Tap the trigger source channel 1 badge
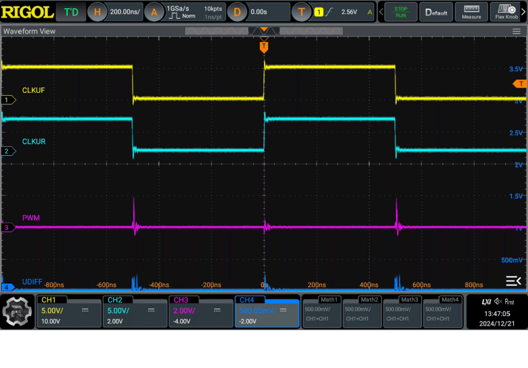528x368 pixels. (319, 12)
